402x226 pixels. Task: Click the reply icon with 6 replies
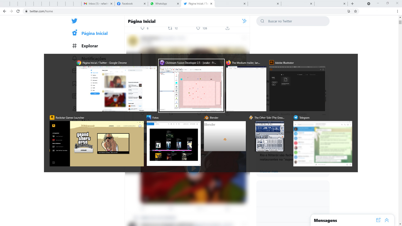pyautogui.click(x=142, y=28)
